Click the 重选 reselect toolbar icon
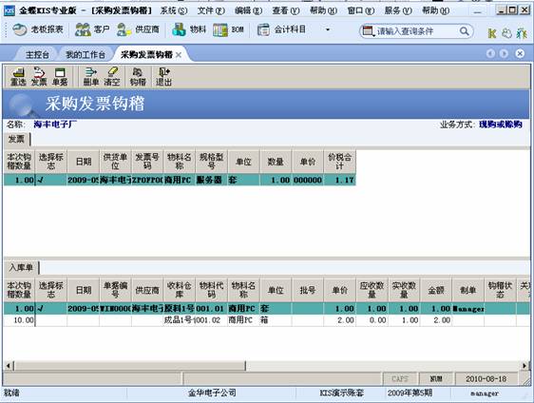534x403 pixels. pyautogui.click(x=18, y=76)
